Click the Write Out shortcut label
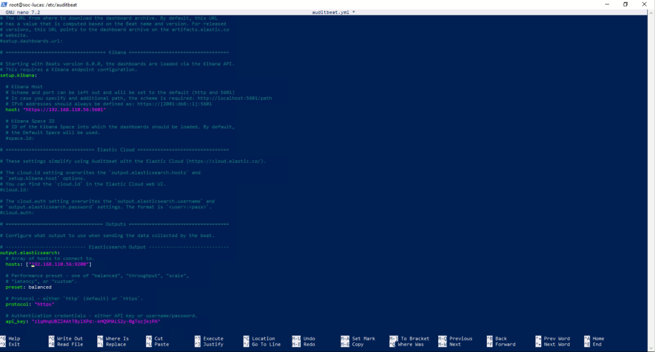The width and height of the screenshot is (655, 352). pyautogui.click(x=70, y=339)
